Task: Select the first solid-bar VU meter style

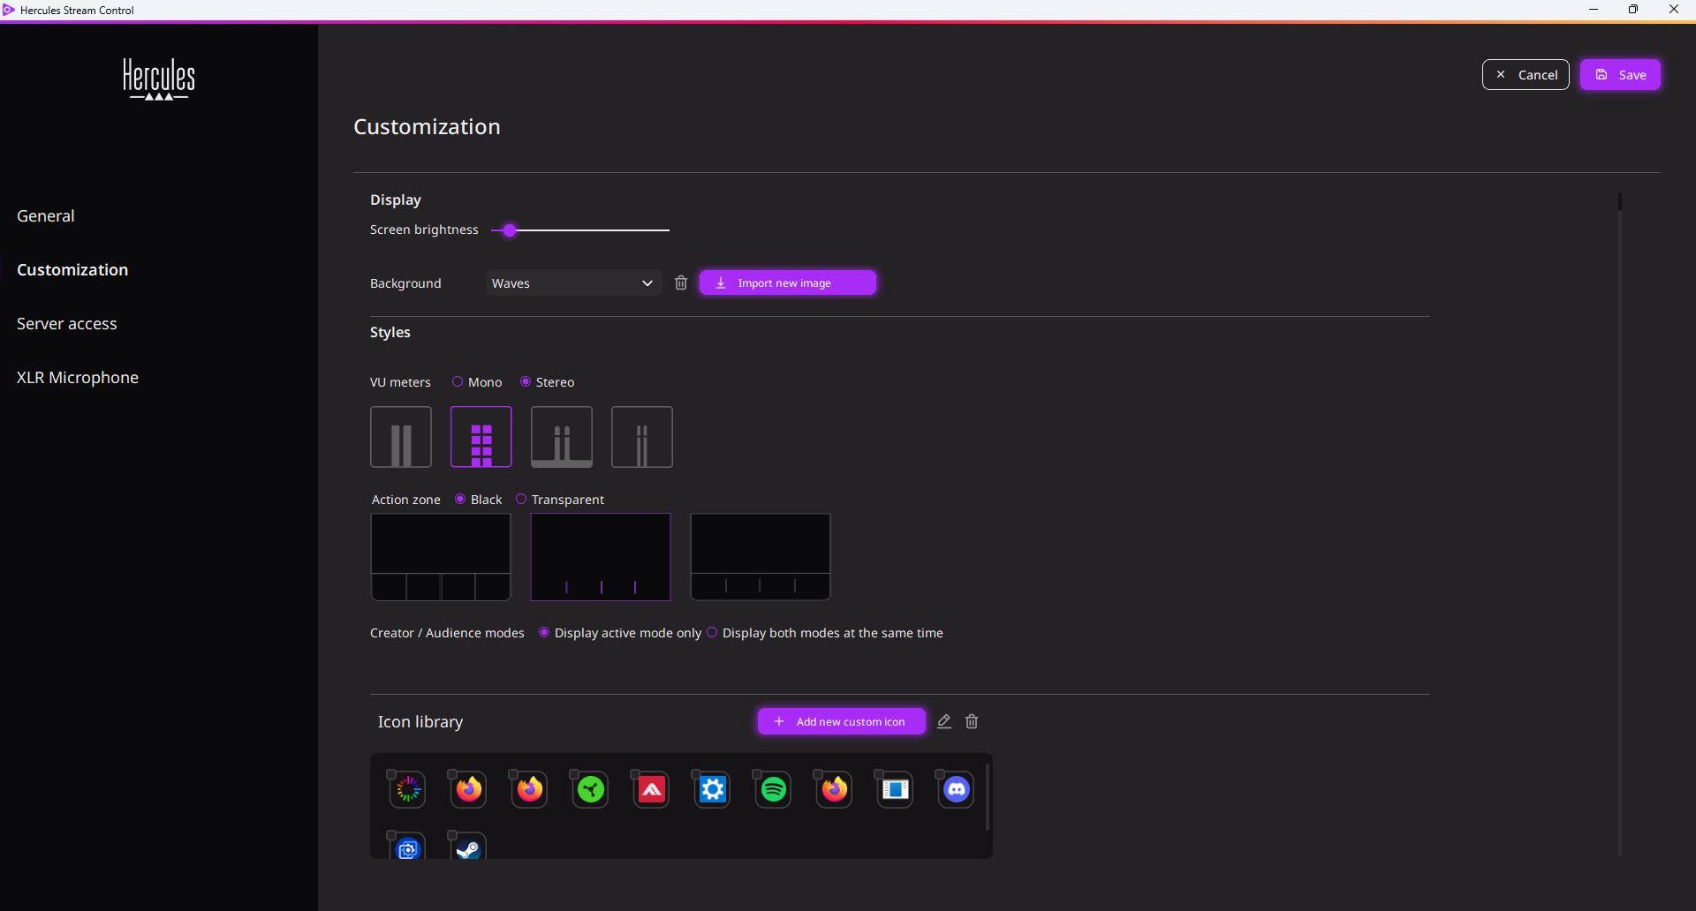Action: pos(401,438)
